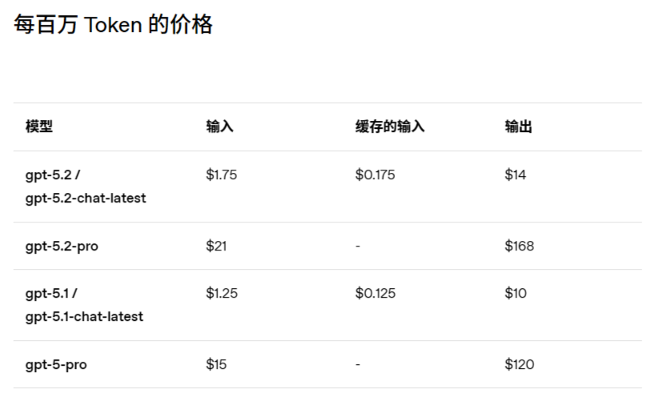
Task: Click the 输入 column header
Action: 219,126
